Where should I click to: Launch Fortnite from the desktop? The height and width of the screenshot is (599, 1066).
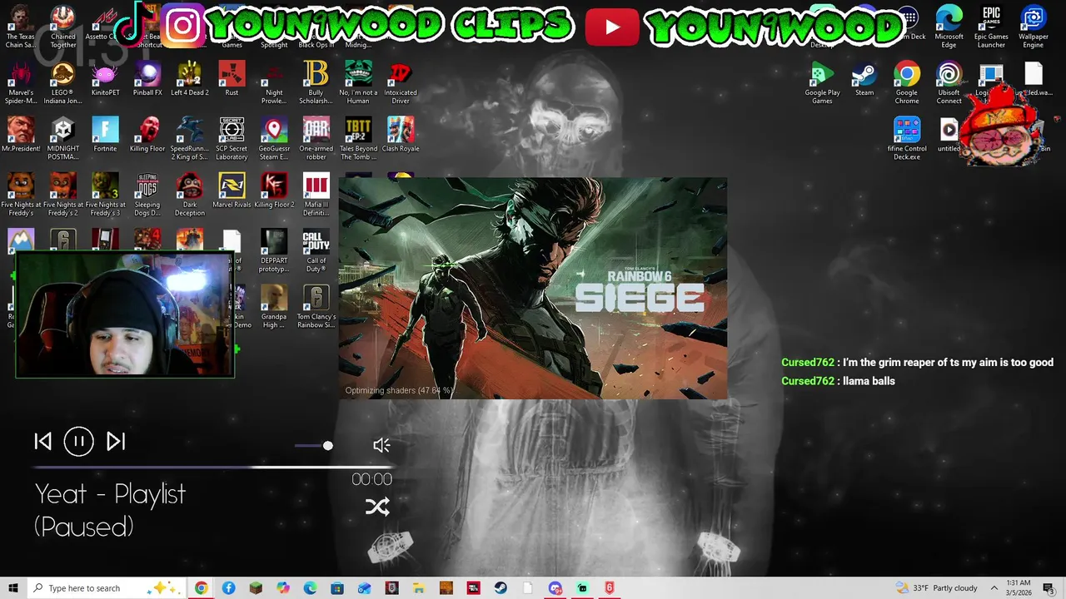105,135
